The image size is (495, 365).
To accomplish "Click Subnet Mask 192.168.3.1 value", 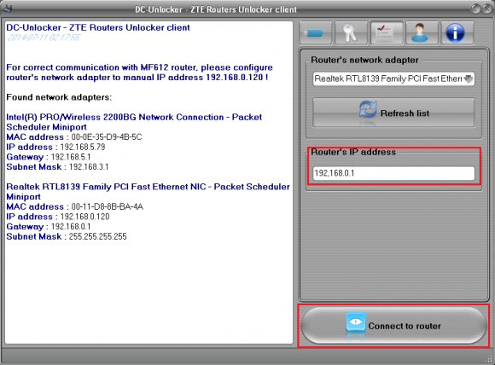I will click(x=89, y=167).
